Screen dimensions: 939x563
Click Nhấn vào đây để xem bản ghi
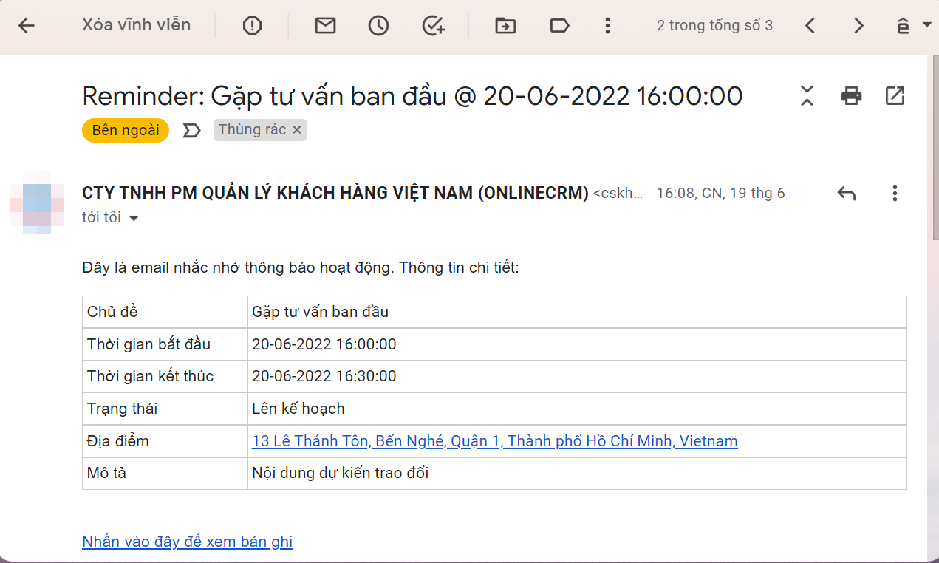click(187, 541)
